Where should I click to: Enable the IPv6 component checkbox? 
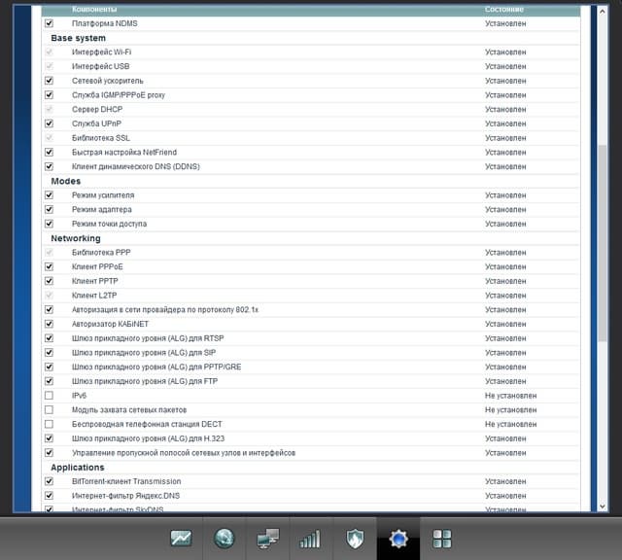click(49, 396)
